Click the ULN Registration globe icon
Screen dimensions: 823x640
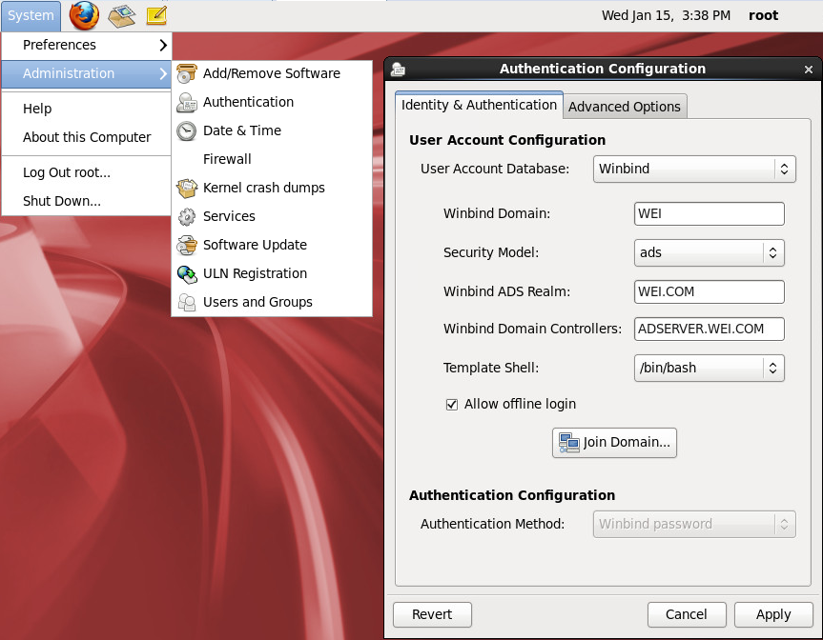click(187, 273)
